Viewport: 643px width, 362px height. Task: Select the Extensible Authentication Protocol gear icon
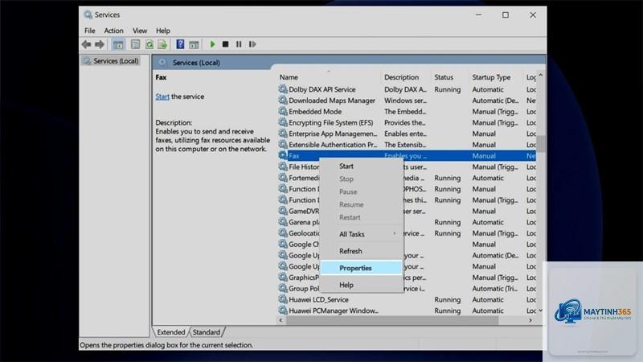(x=283, y=145)
